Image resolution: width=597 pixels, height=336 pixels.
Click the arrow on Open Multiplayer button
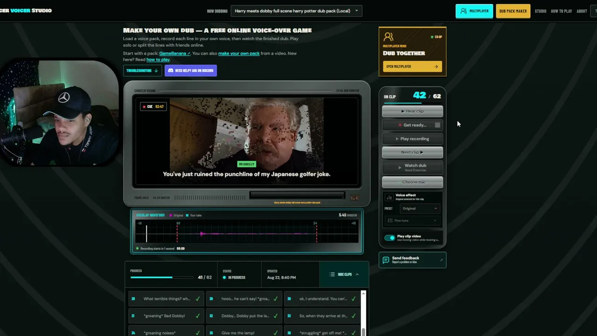(x=436, y=66)
